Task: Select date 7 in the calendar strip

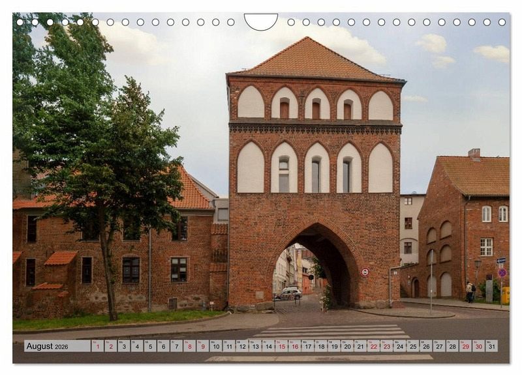Action: [176, 346]
